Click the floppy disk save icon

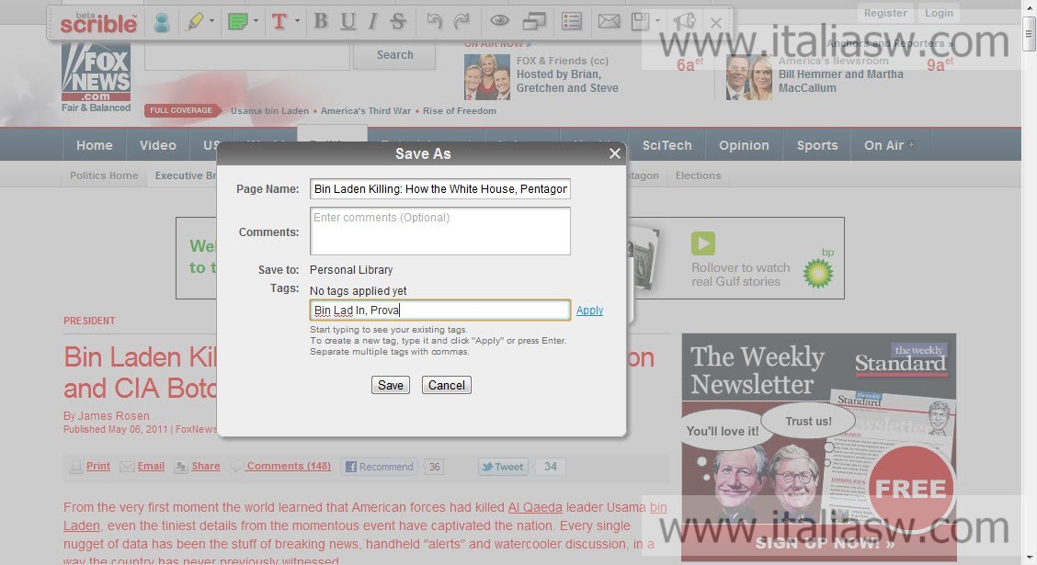(x=640, y=22)
